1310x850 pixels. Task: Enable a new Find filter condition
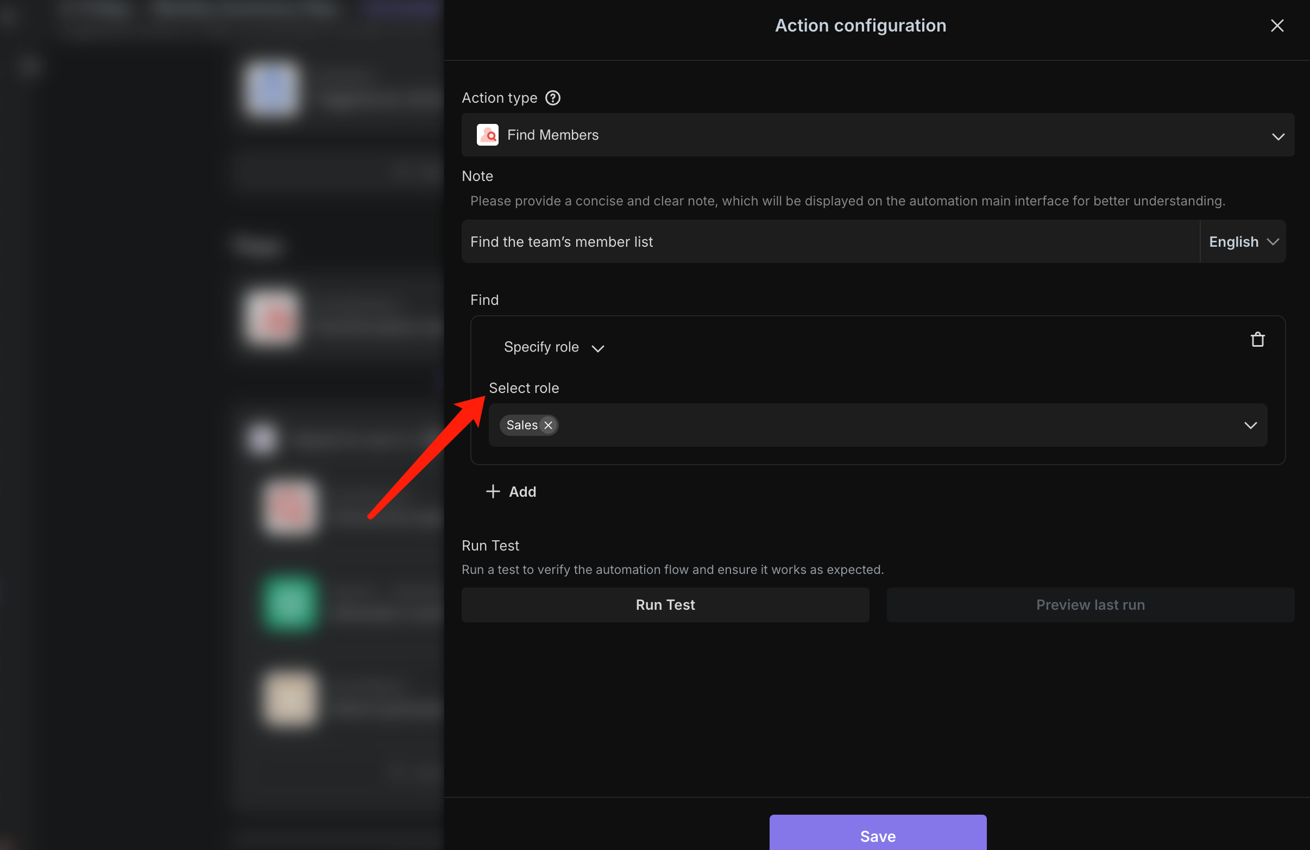point(511,491)
